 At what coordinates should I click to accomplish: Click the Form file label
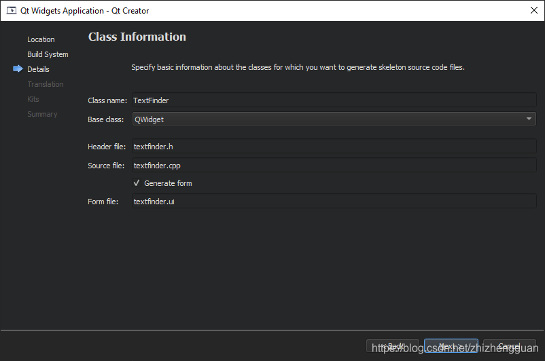pyautogui.click(x=103, y=202)
